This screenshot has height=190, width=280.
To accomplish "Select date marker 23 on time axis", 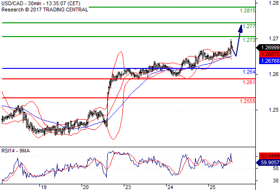I will [x=128, y=187].
